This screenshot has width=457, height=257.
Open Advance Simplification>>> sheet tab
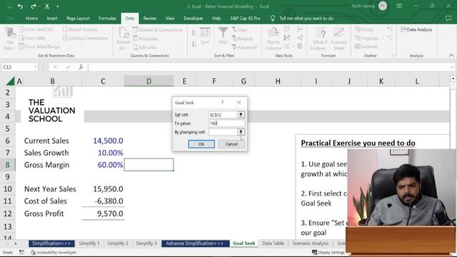(196, 243)
